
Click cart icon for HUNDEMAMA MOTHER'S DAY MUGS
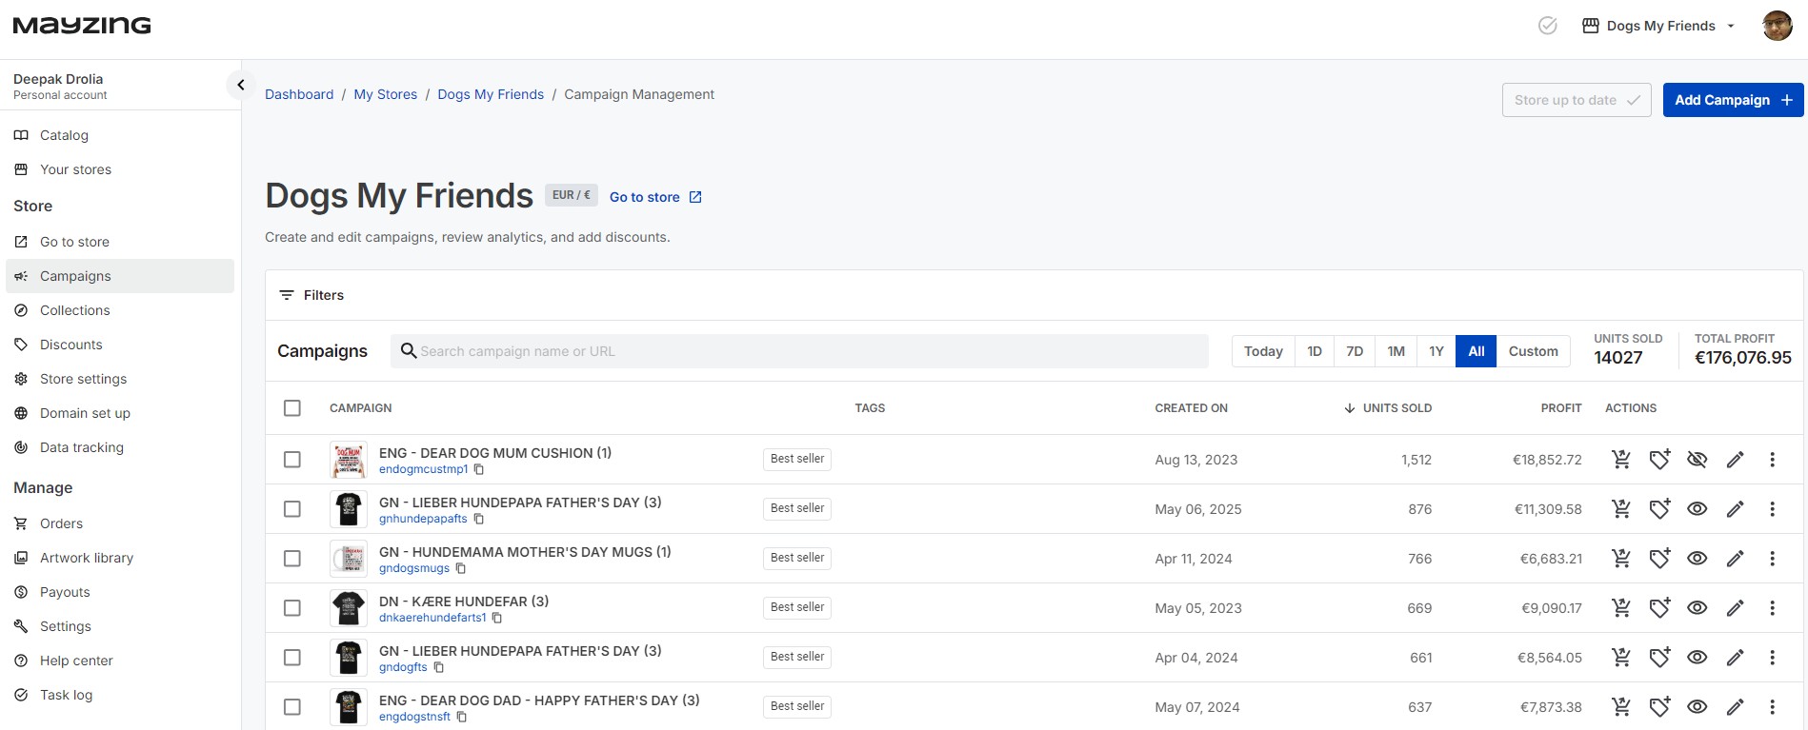1620,559
